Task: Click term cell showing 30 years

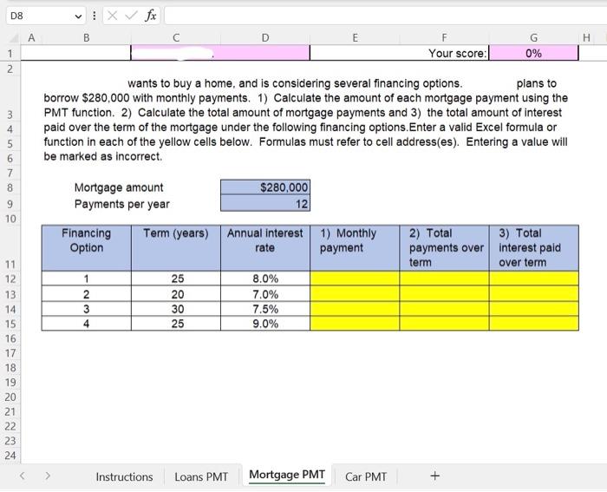Action: point(176,309)
